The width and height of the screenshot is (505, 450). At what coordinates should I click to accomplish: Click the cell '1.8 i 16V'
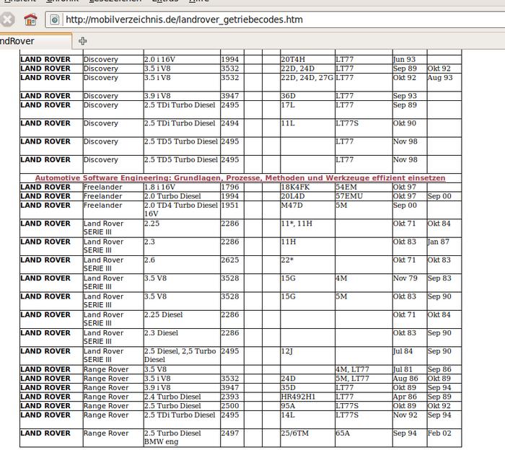tap(159, 187)
